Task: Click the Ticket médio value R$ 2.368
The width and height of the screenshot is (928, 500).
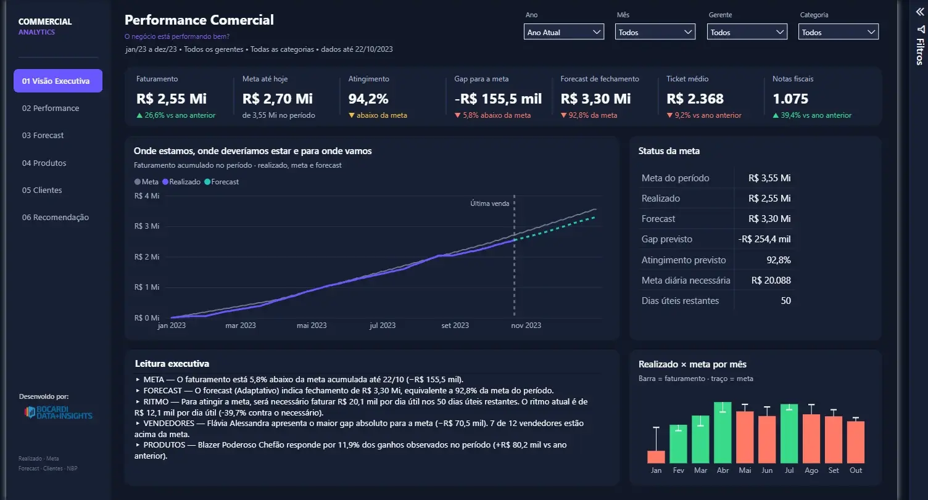Action: (695, 99)
